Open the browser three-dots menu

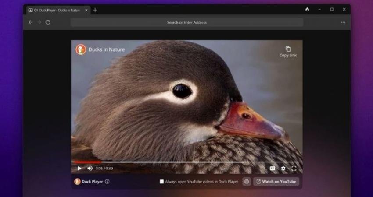coord(343,22)
